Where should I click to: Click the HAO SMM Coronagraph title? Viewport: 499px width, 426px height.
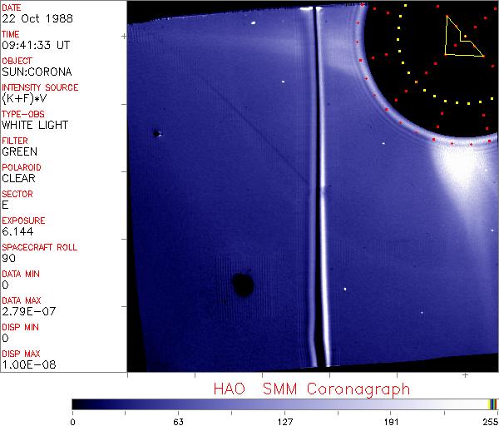(311, 389)
